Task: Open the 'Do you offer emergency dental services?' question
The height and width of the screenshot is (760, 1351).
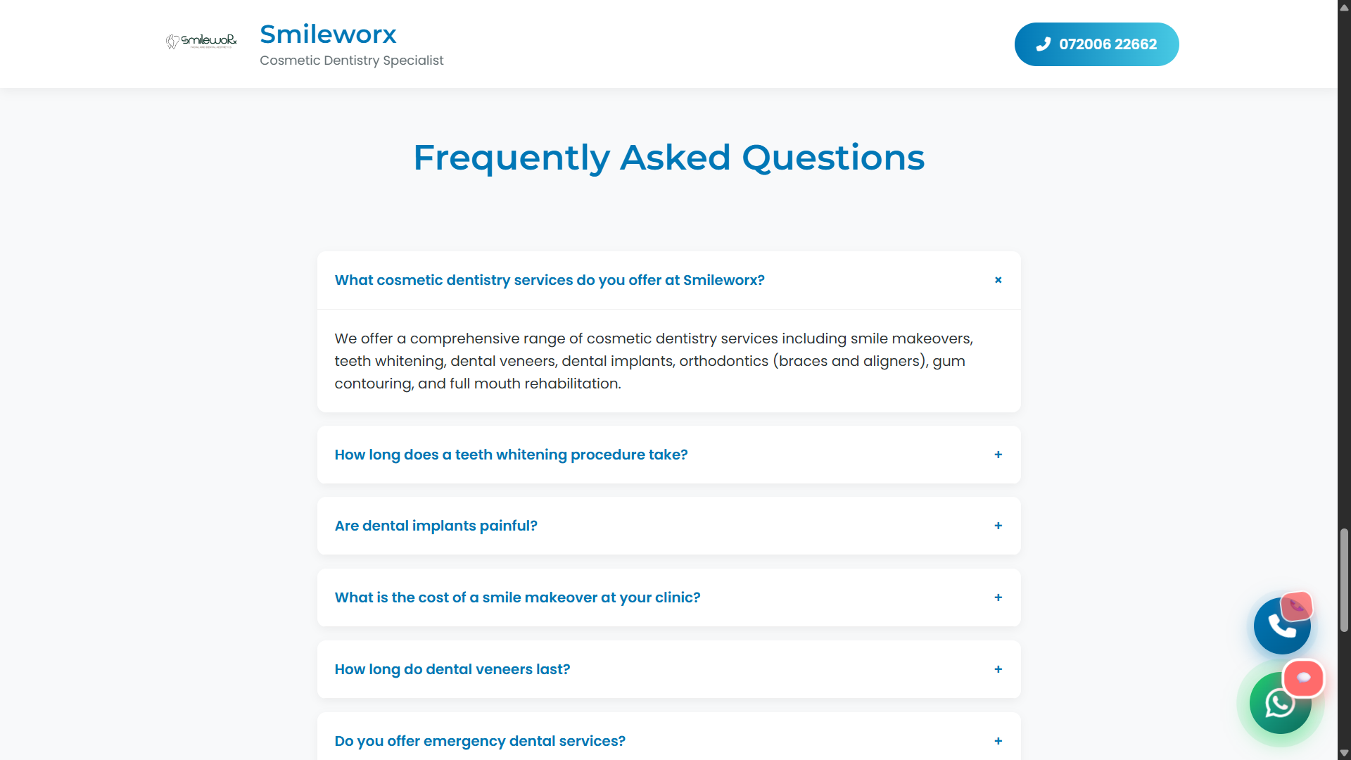Action: coord(479,741)
